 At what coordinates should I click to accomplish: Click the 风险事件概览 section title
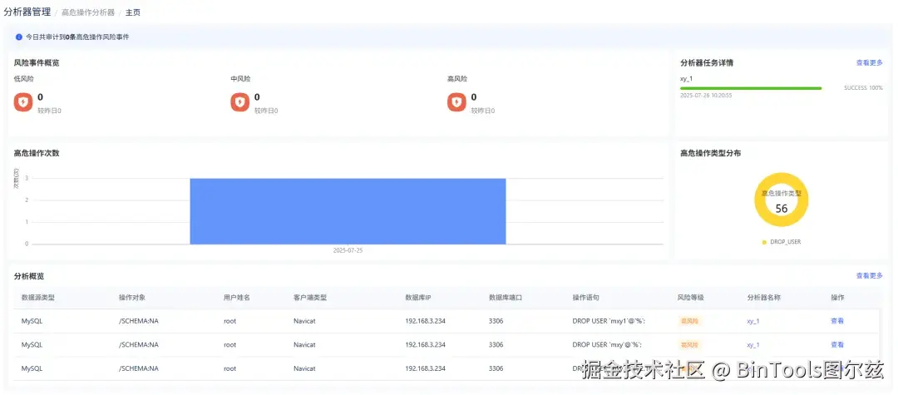(x=37, y=63)
